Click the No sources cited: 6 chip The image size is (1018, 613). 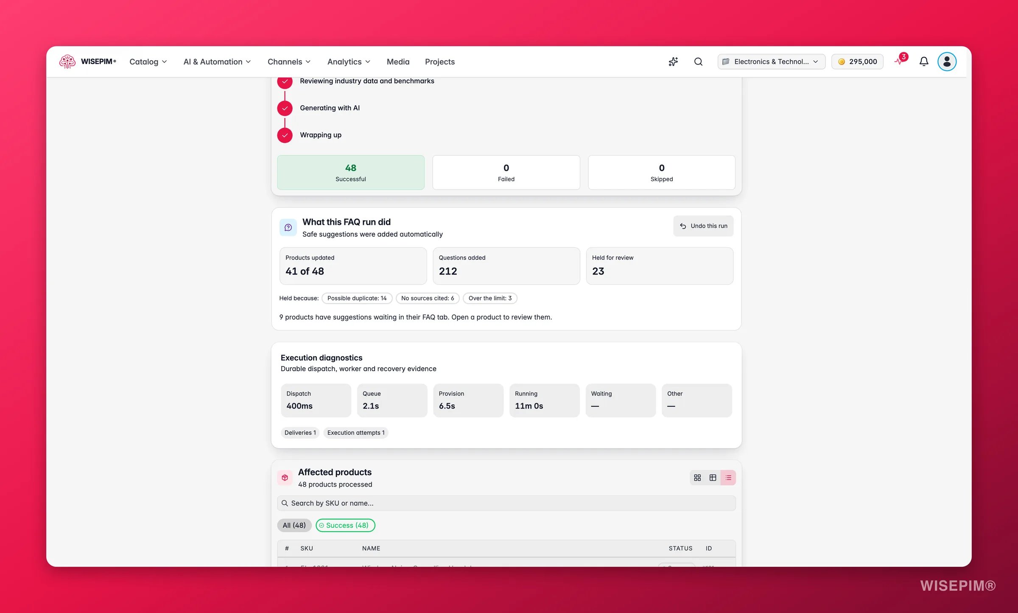[428, 298]
